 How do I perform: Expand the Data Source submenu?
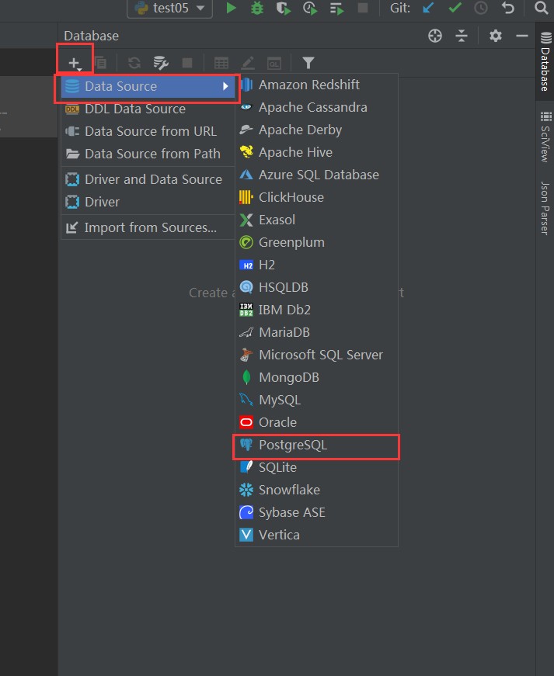(148, 86)
